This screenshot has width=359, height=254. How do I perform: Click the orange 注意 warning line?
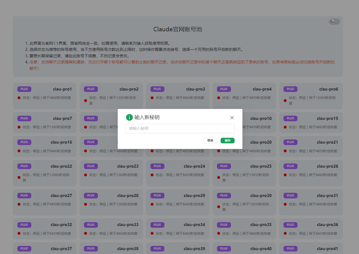pyautogui.click(x=182, y=65)
